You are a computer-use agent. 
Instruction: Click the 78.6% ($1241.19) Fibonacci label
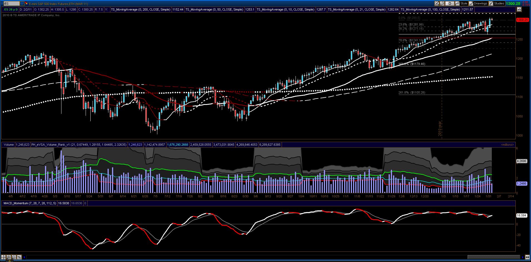[x=411, y=40]
